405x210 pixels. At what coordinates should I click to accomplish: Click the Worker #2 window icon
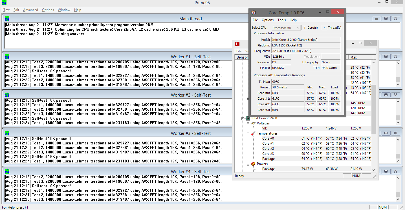[7, 95]
